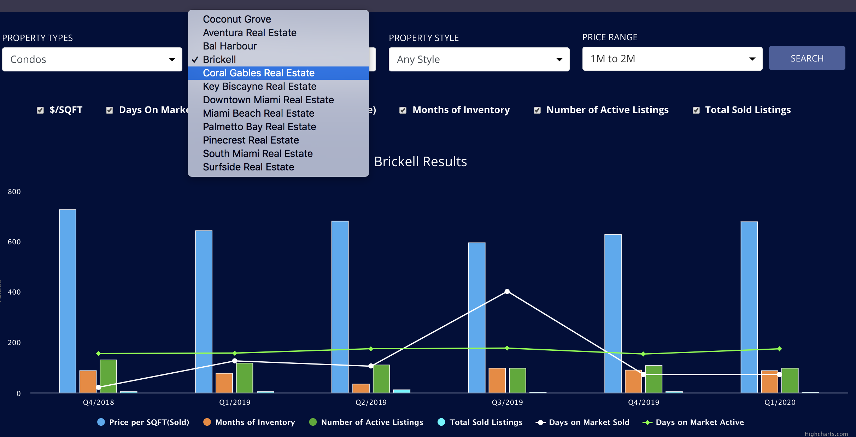Toggle Number of Active Listings display
856x437 pixels.
536,109
